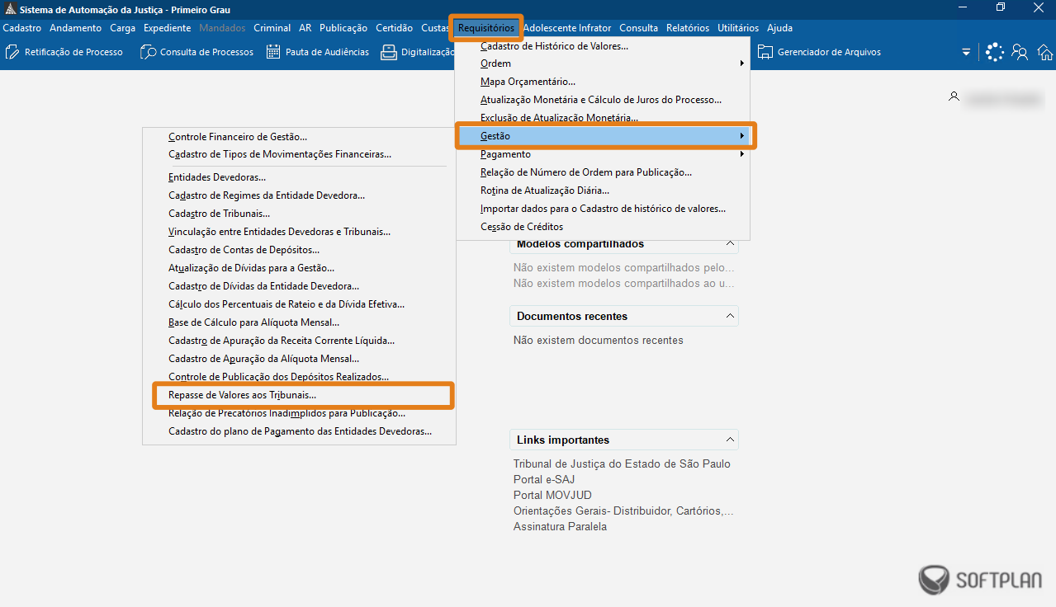Select Atualização Monetária e Cálculo de Juros entry

[x=603, y=100]
